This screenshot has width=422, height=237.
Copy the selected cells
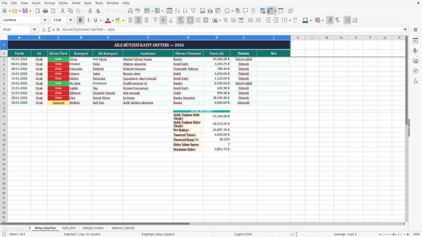tap(70, 11)
